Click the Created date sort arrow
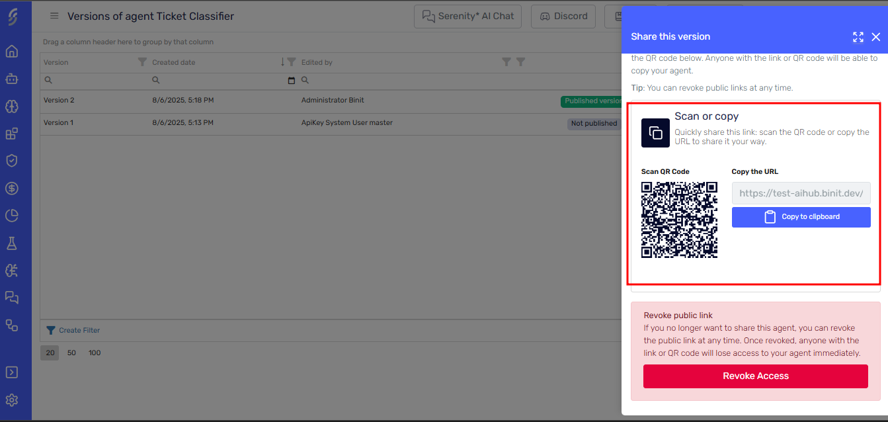This screenshot has height=422, width=888. point(282,62)
